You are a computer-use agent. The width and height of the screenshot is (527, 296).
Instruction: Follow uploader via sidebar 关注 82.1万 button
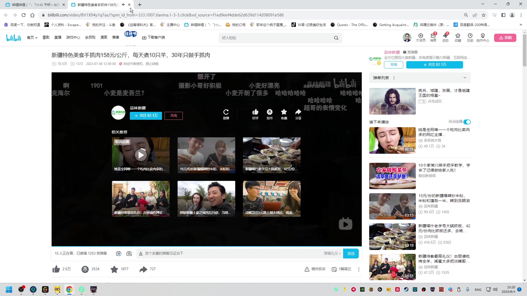pos(435,65)
